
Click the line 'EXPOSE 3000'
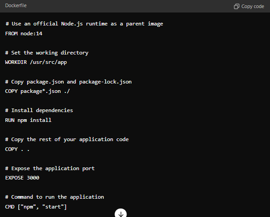click(22, 178)
